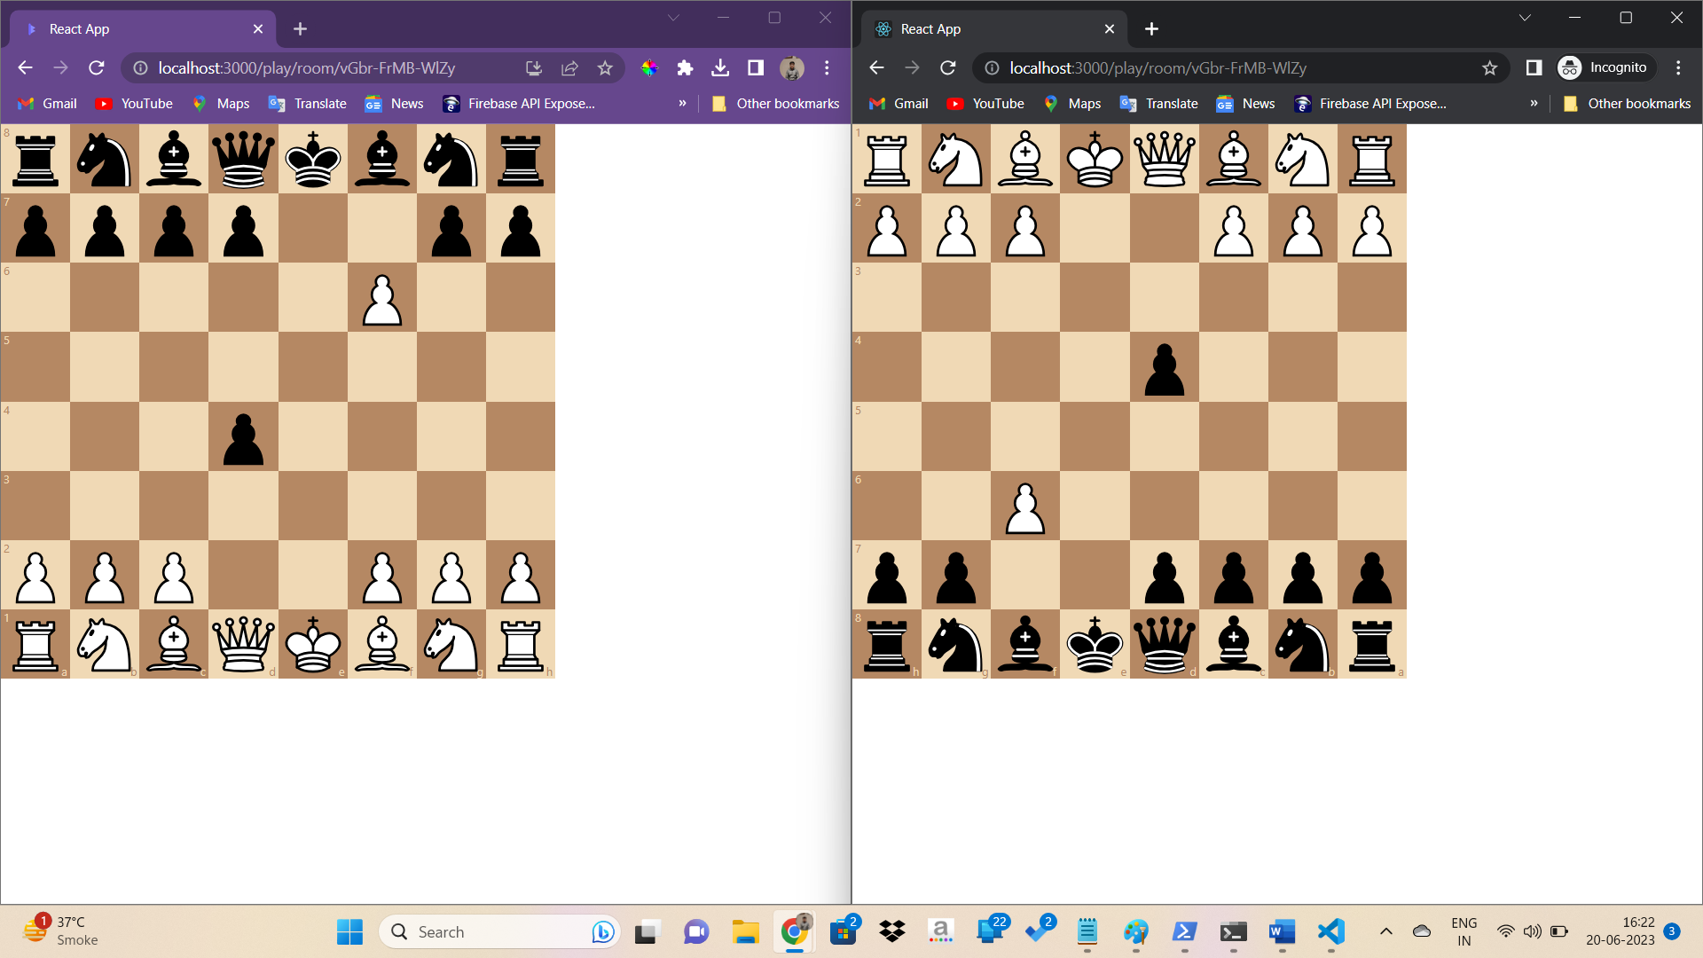Viewport: 1703px width, 958px height.
Task: Select the white knight on b1 in left board
Action: click(x=105, y=645)
